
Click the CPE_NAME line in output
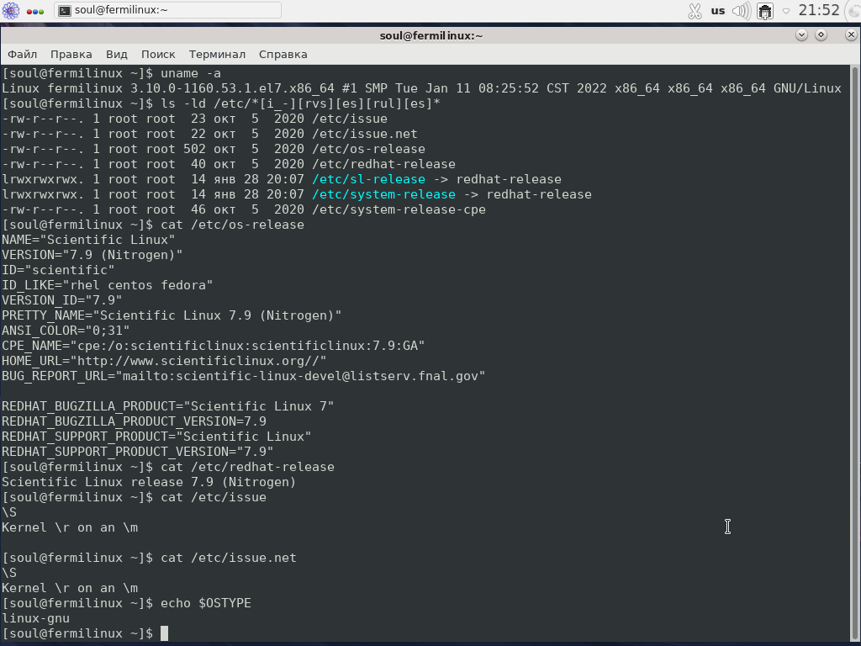click(213, 346)
